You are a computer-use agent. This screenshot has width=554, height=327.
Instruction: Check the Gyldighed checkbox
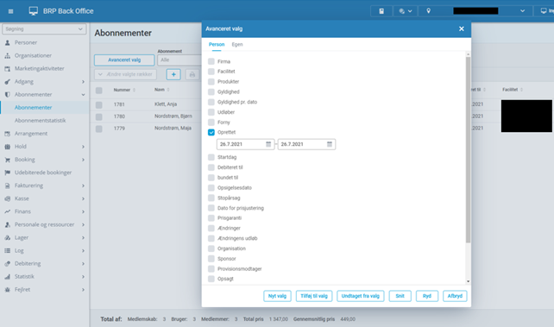[211, 91]
